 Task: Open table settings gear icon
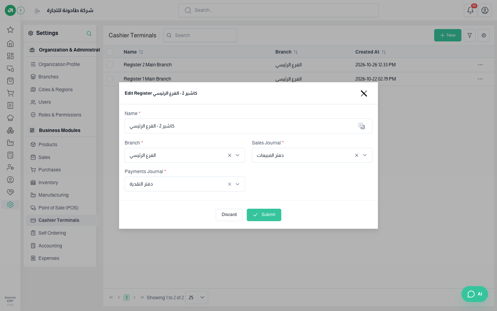click(x=484, y=35)
